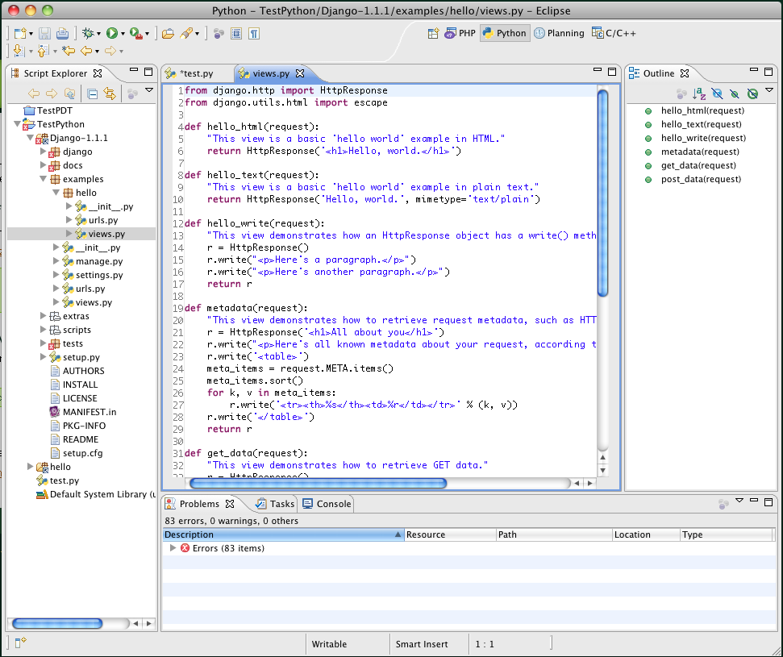Select hello_write(request) in Outline
The image size is (783, 657).
(703, 138)
